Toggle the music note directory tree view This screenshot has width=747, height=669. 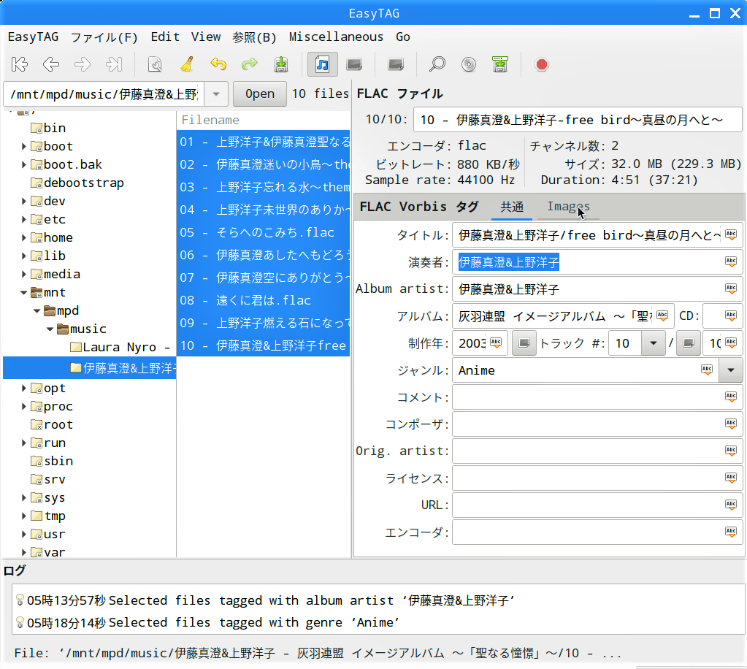click(x=323, y=64)
